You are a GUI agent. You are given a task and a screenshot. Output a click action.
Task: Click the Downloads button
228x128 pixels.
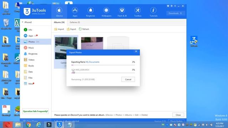(176, 13)
